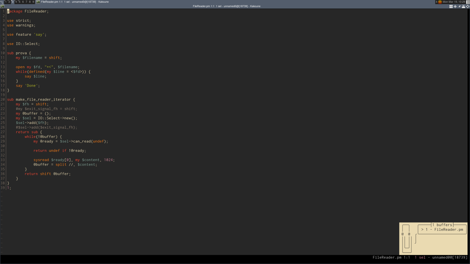This screenshot has width=470, height=264.
Task: Click the workspace pager grid icon top right
Action: 468,2
